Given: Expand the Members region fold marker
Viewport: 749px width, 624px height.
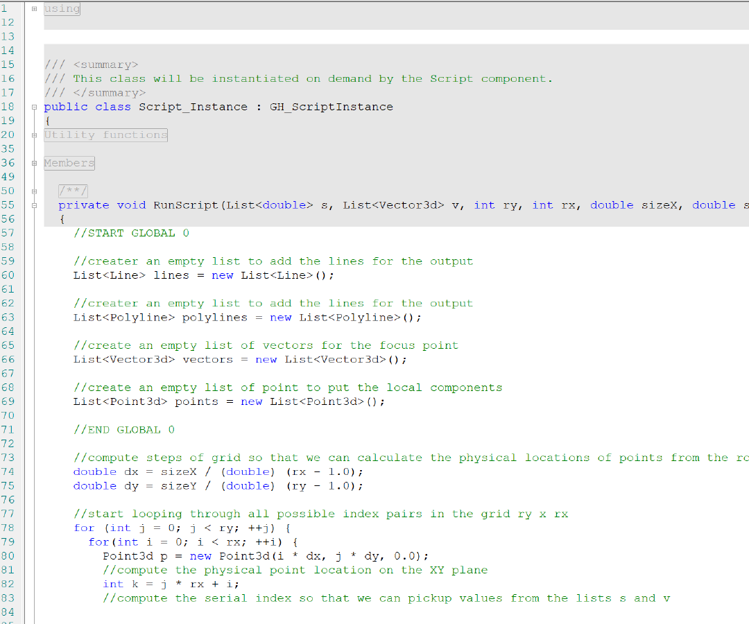Looking at the screenshot, I should [x=35, y=164].
